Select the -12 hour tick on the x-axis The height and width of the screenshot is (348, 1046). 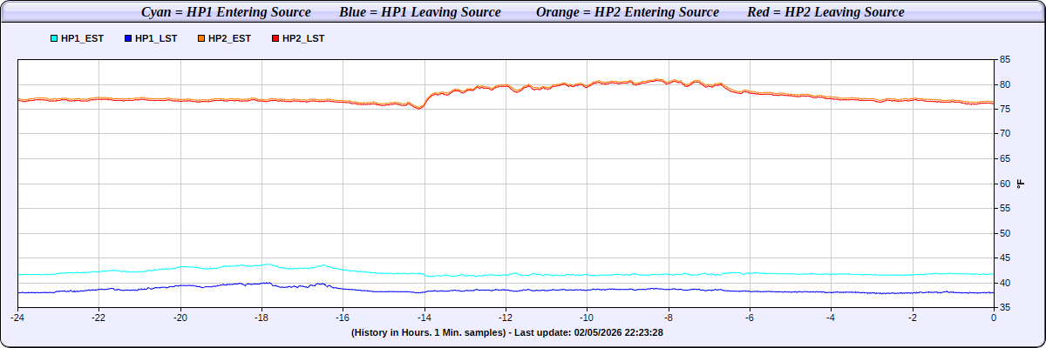pyautogui.click(x=506, y=318)
